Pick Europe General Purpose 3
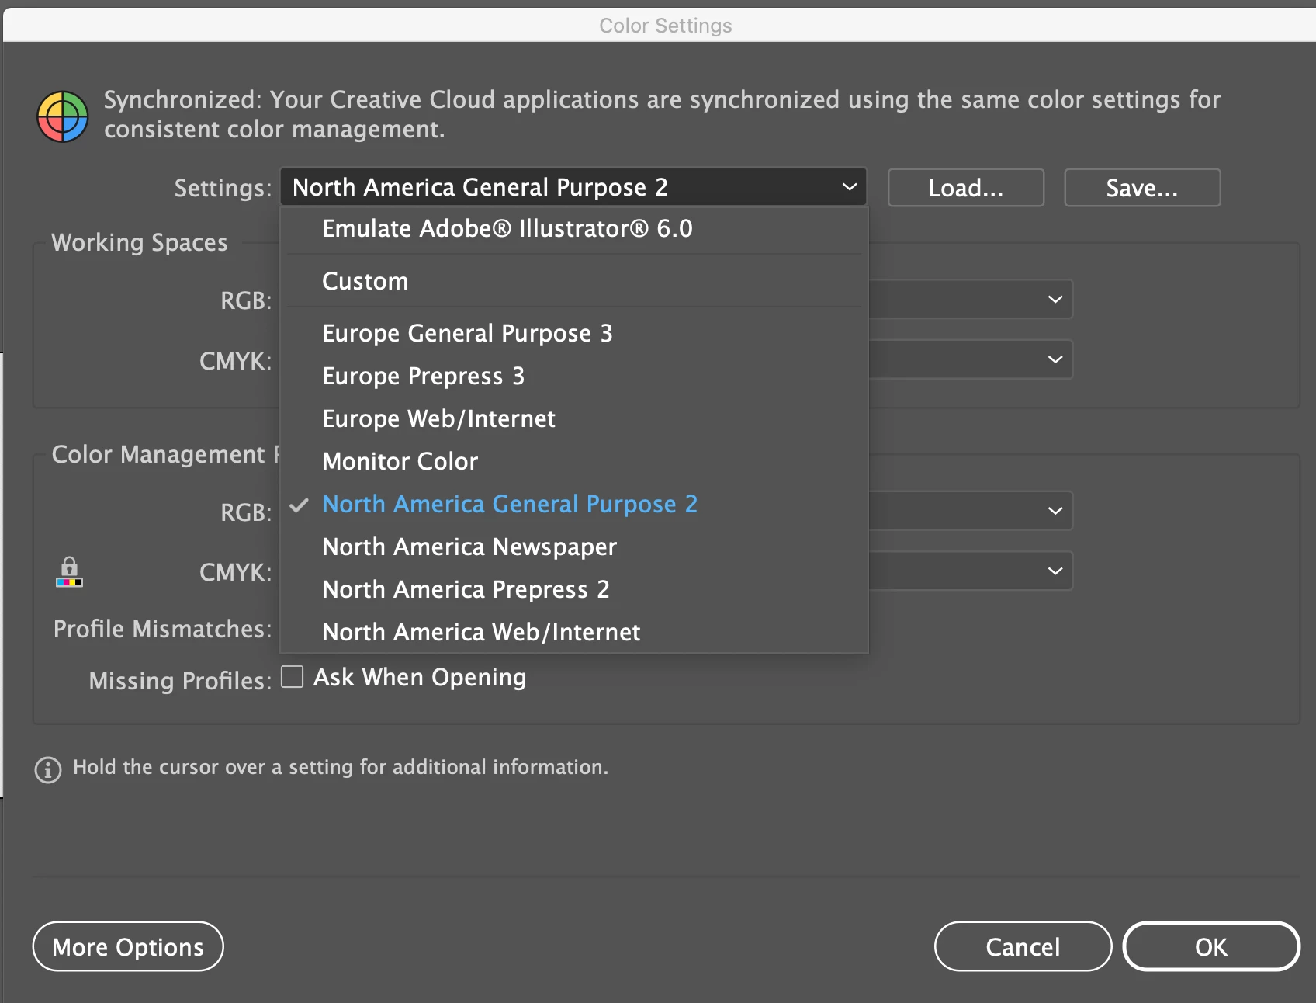Screen dimensions: 1316x1003 pos(574,333)
